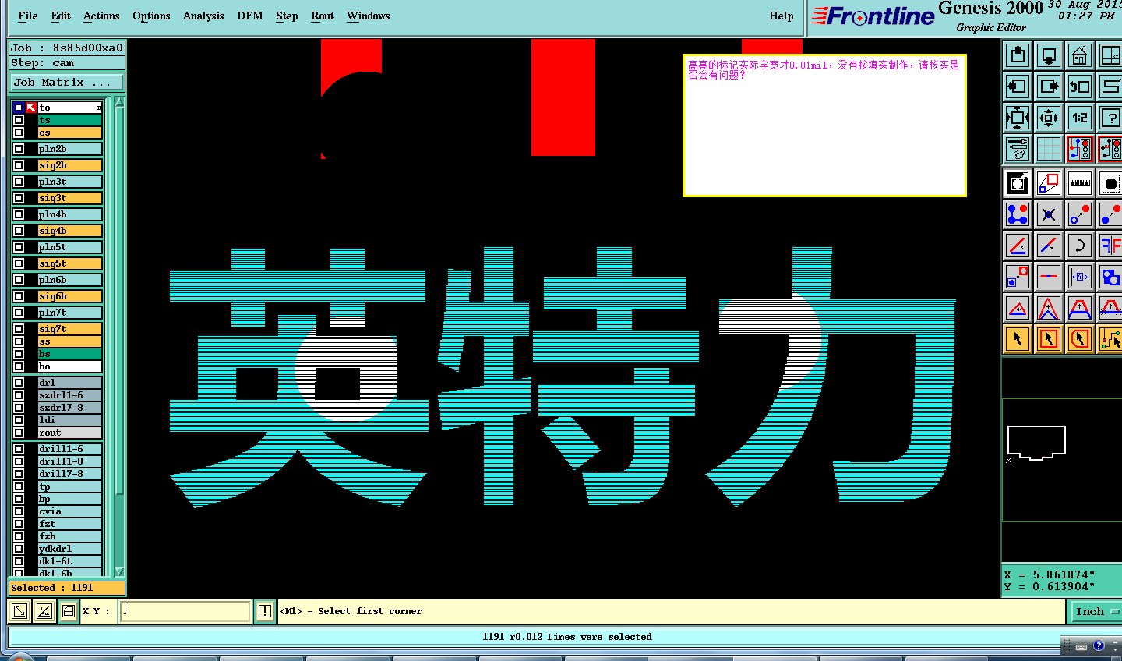Image resolution: width=1122 pixels, height=661 pixels.
Task: Toggle the checkbox for layer sig2b
Action: [x=19, y=165]
